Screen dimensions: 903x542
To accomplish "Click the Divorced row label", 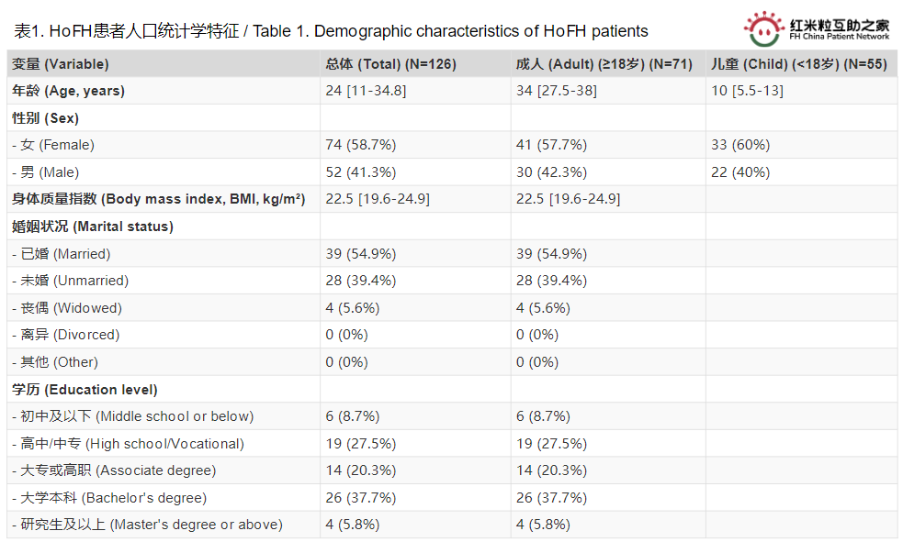I will 66,335.
